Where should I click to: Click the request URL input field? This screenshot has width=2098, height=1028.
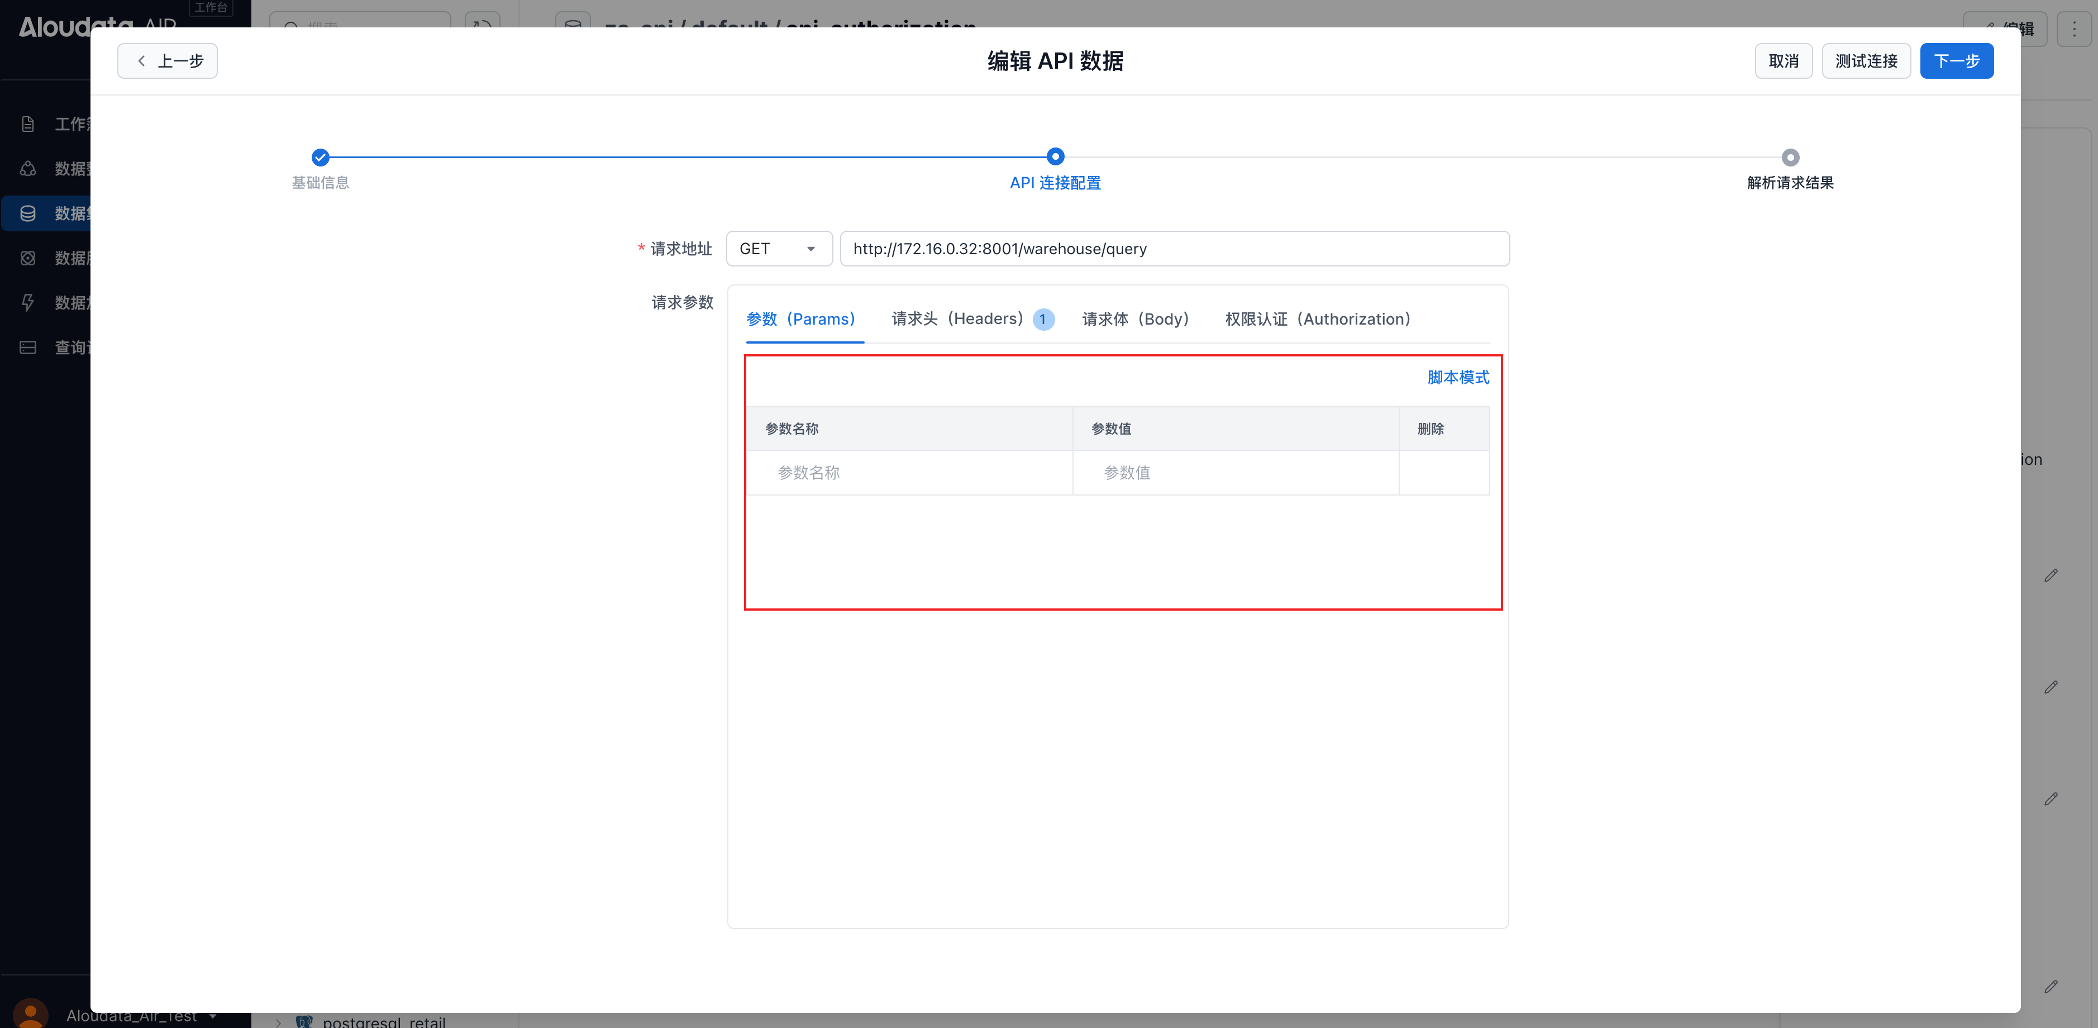point(1174,249)
